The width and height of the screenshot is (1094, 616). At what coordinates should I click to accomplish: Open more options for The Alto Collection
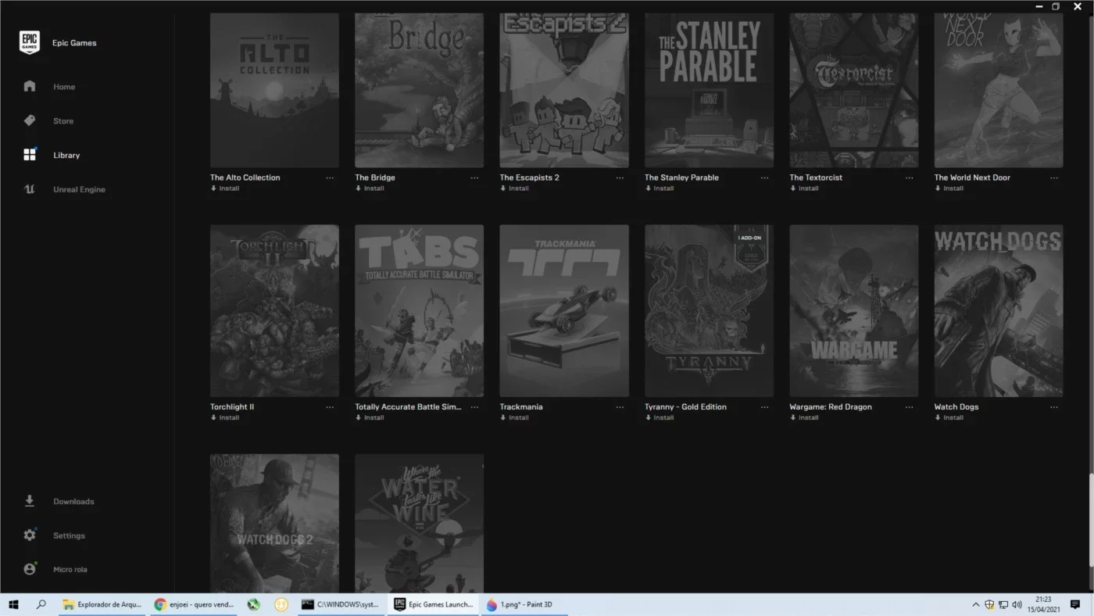[330, 177]
